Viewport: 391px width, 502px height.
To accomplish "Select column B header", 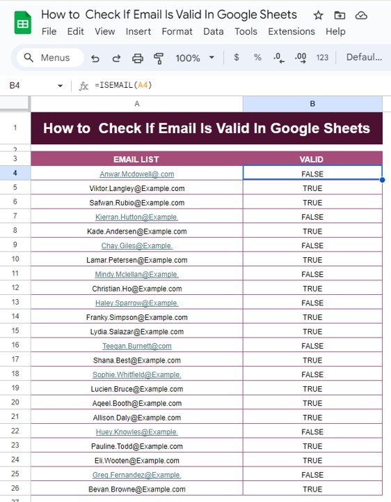I will [x=312, y=104].
